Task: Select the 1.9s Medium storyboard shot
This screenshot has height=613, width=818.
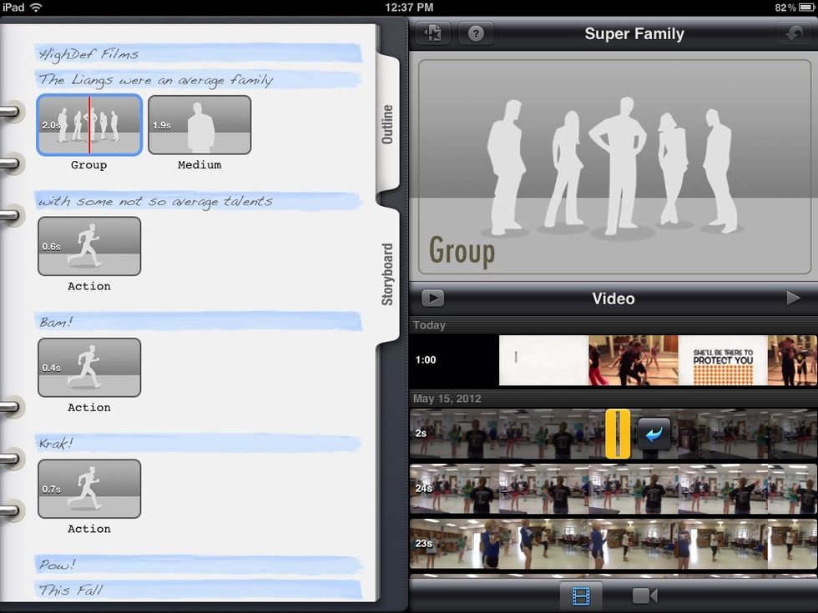Action: point(199,123)
